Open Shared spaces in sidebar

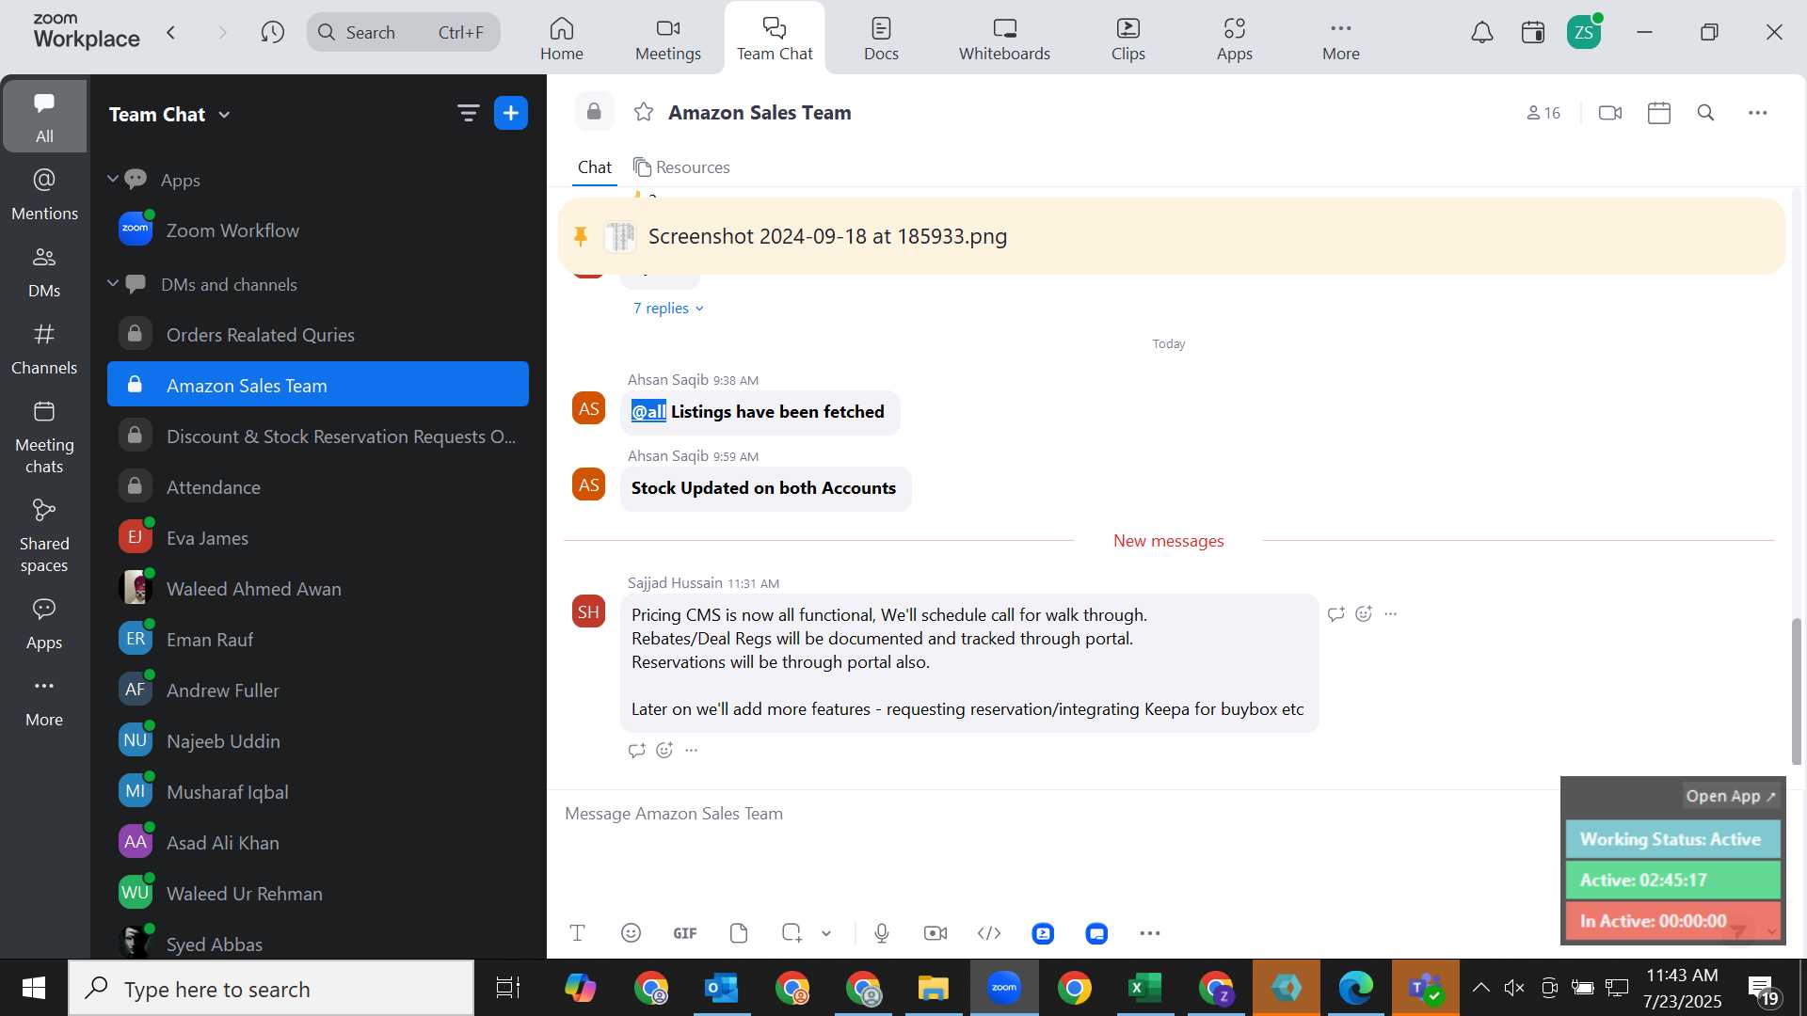[x=44, y=536]
